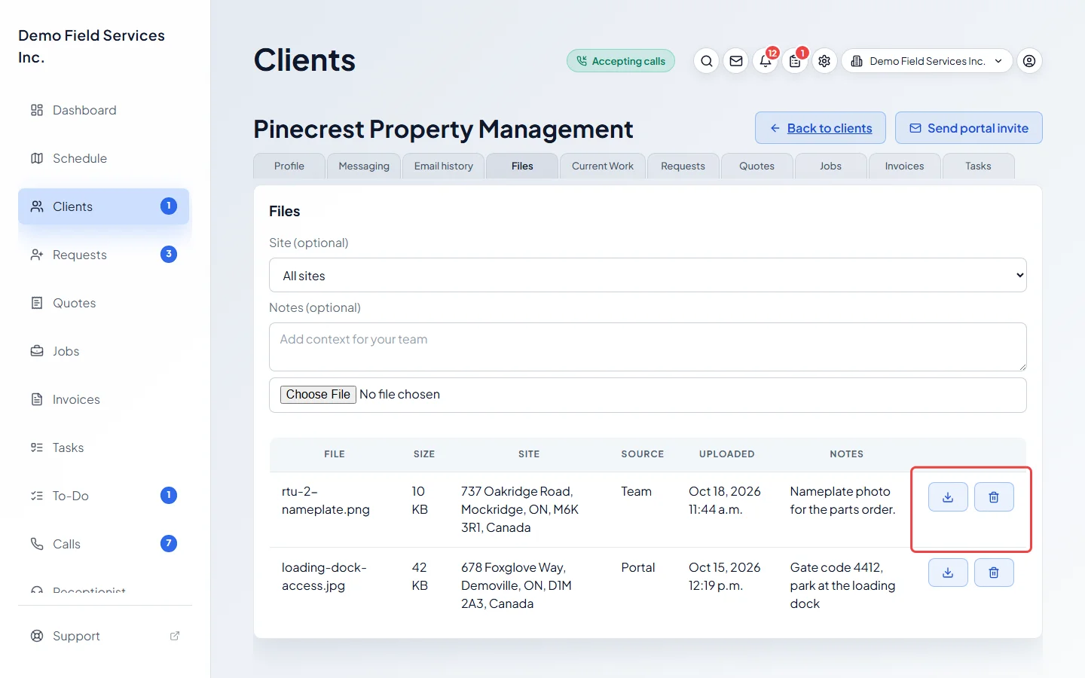Screen dimensions: 1085x678
Task: Focus the Notes text area
Action: pyautogui.click(x=648, y=347)
